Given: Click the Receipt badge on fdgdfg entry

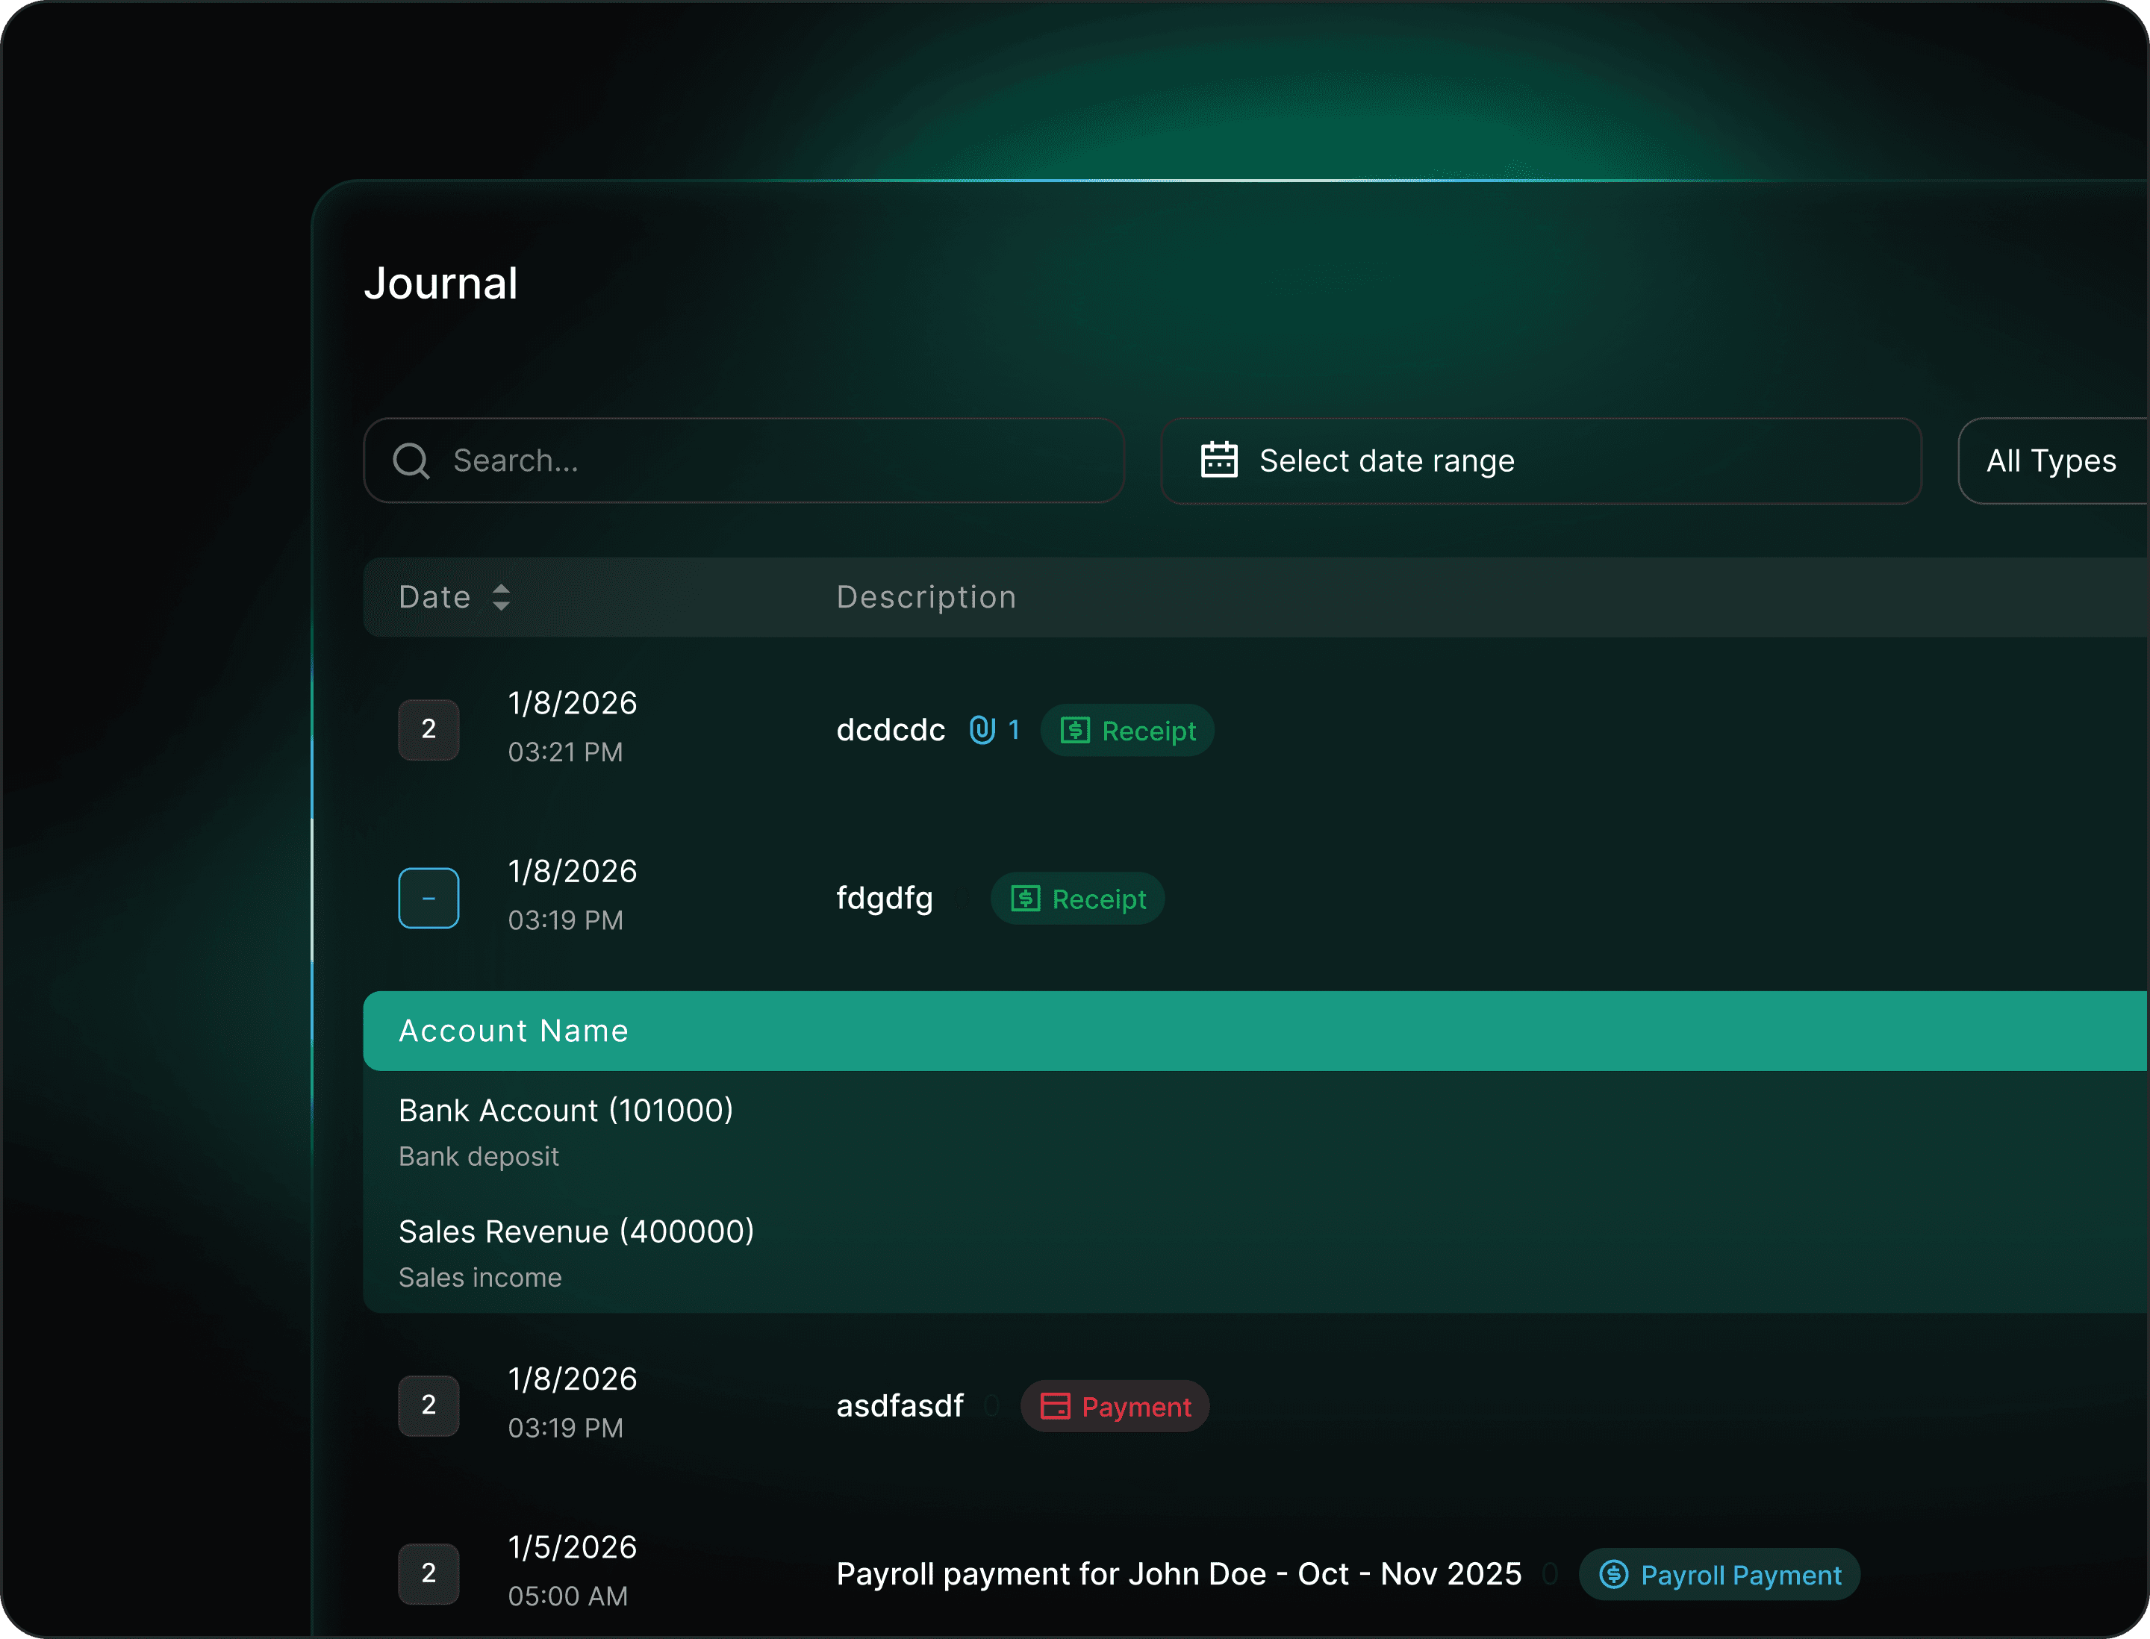Looking at the screenshot, I should point(1077,899).
